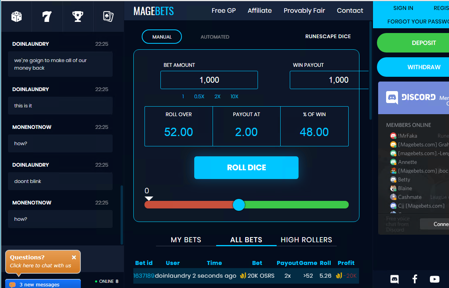Click the Cashmate member avatar
Image resolution: width=449 pixels, height=288 pixels.
[x=393, y=197]
